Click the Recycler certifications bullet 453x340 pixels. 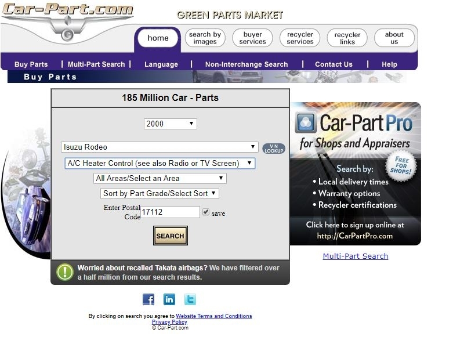click(355, 205)
